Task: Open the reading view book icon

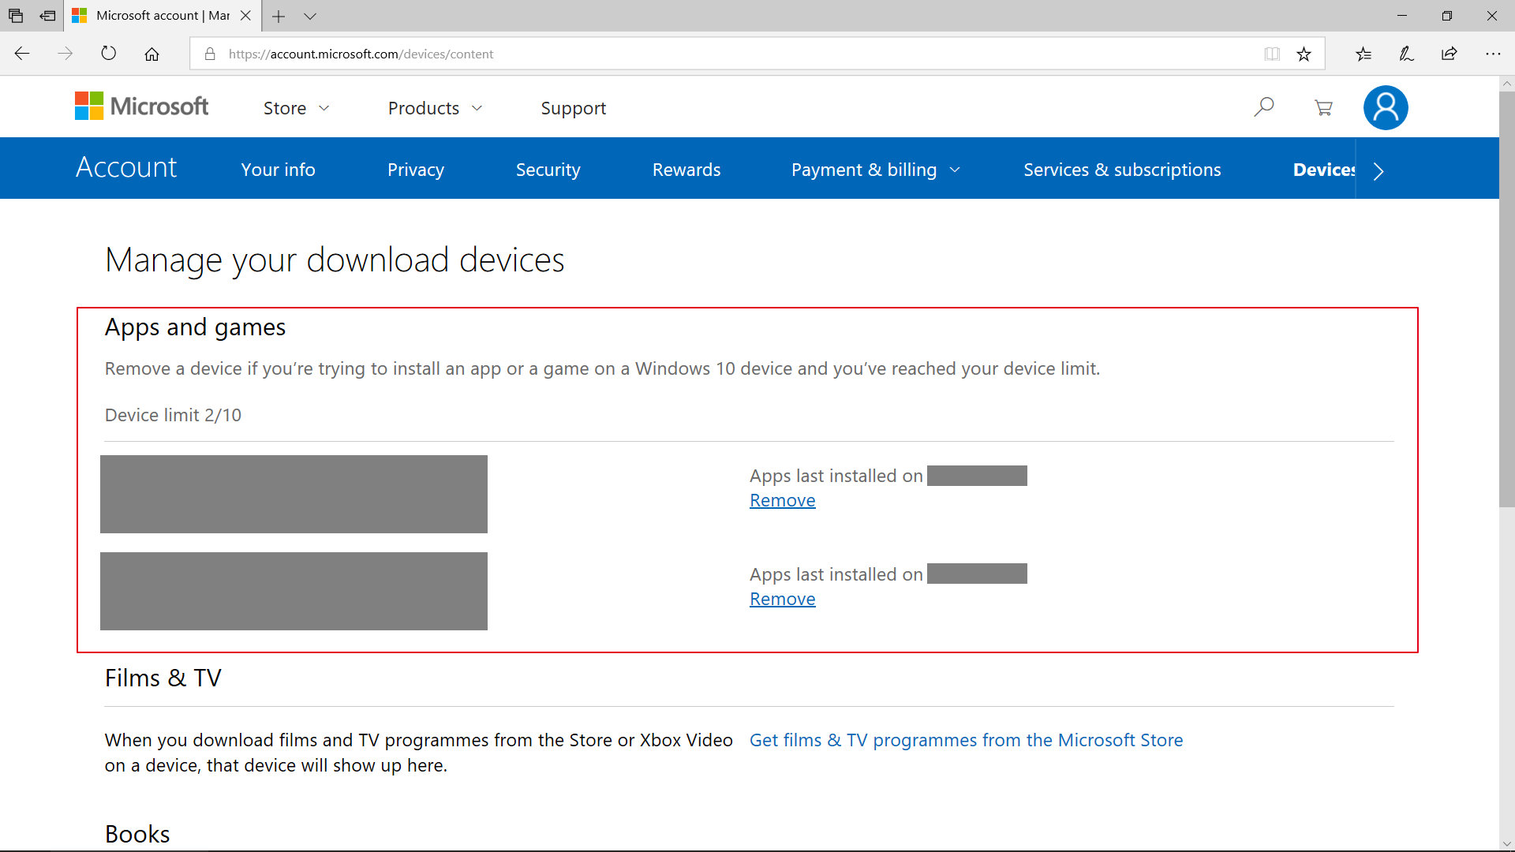Action: (x=1271, y=54)
